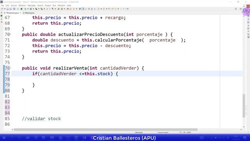
Task: Close the Producto.java tab
Action: [20, 13]
